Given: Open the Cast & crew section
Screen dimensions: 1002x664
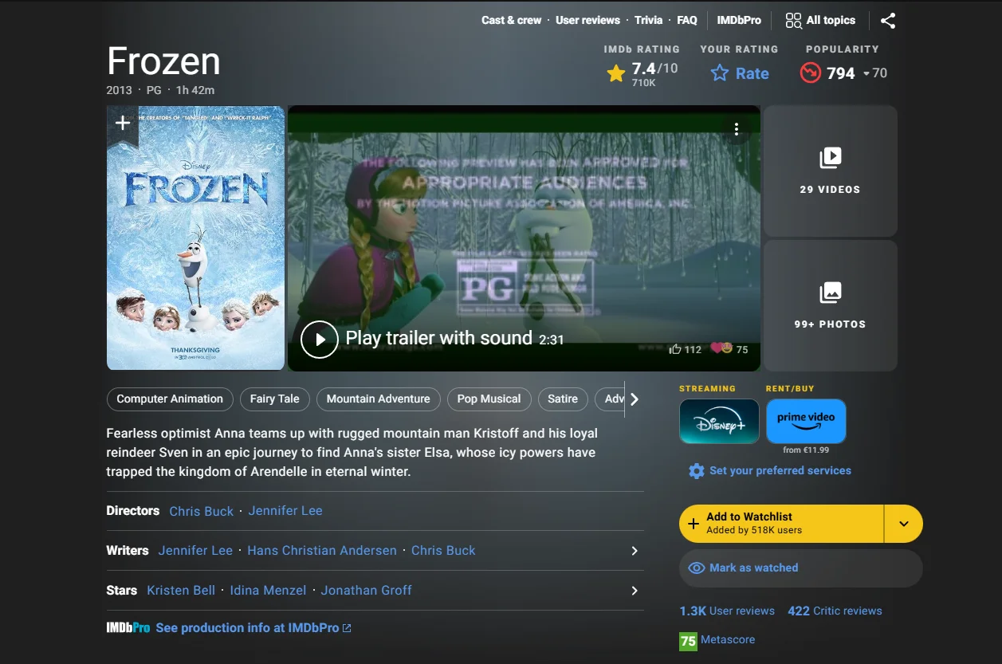Looking at the screenshot, I should pyautogui.click(x=511, y=20).
